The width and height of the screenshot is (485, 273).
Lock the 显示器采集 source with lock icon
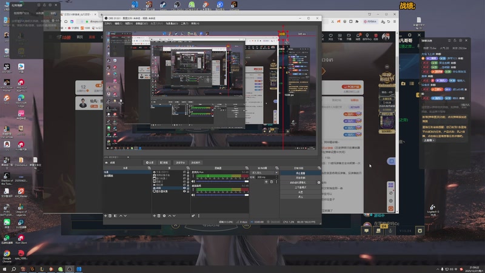pos(188,191)
